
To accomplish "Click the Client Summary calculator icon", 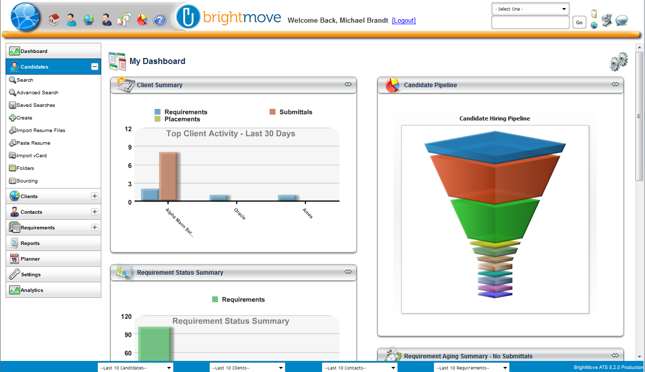I will click(125, 84).
